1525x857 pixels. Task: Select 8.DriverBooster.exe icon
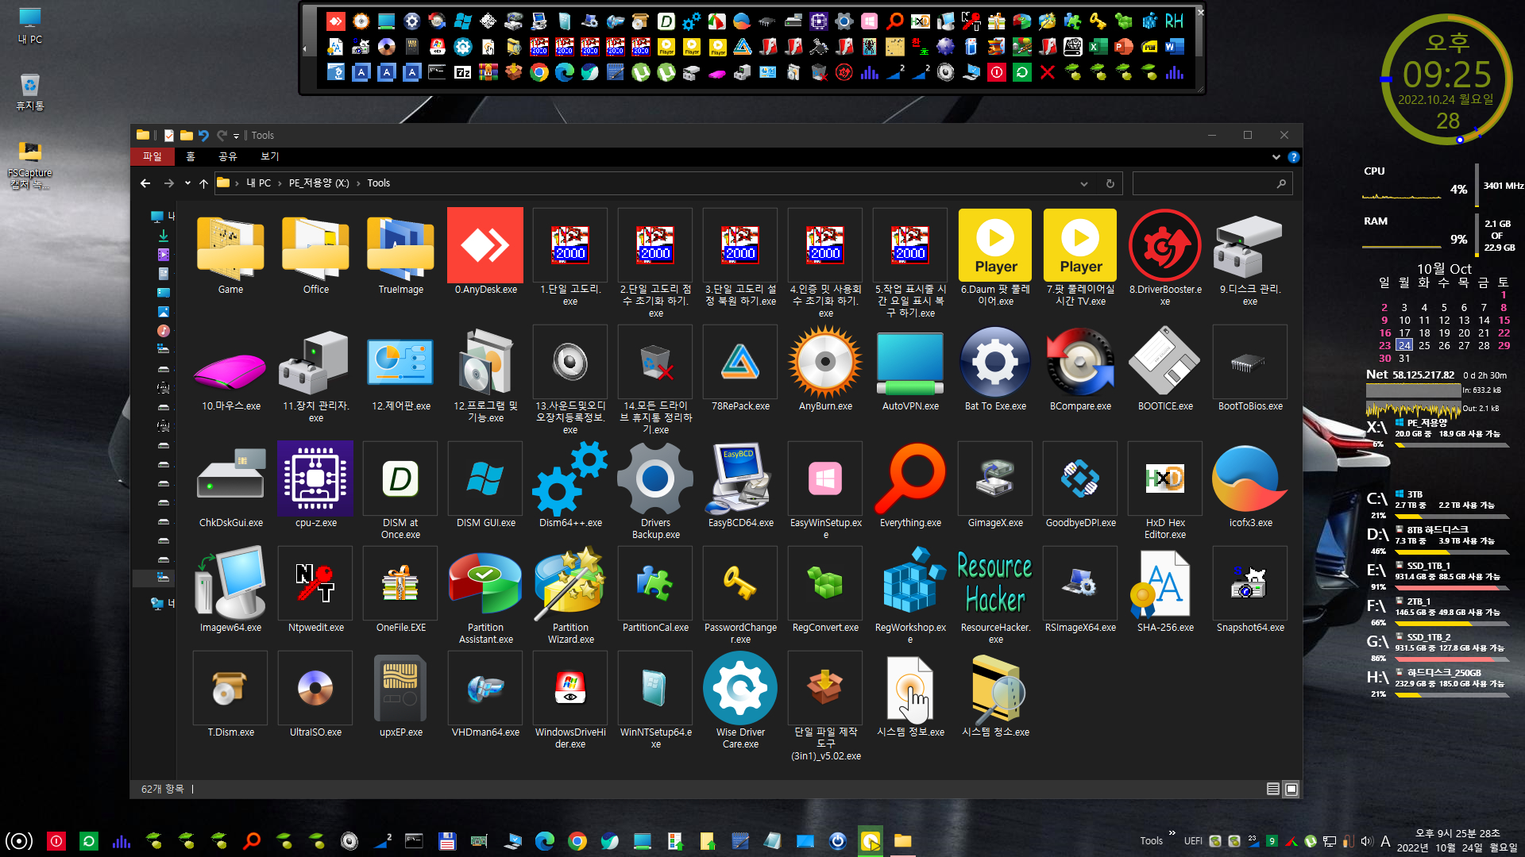(1165, 245)
